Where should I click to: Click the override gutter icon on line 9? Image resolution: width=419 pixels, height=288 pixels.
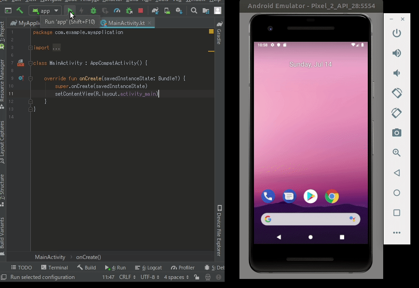[x=21, y=78]
